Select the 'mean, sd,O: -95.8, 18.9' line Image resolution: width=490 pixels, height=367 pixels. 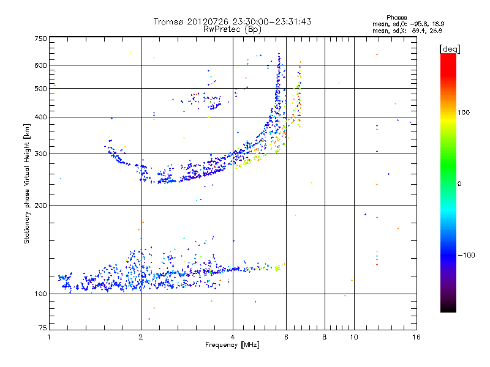(408, 24)
